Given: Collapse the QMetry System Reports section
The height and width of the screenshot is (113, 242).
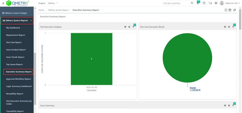Looking at the screenshot, I should [x=17, y=21].
